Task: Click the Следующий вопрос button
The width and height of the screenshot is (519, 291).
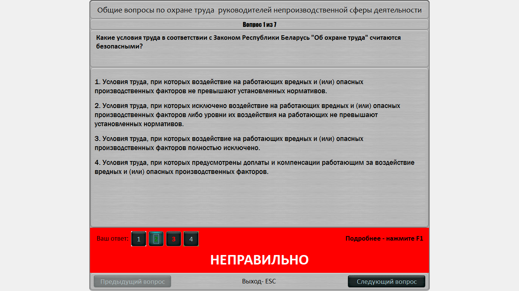Action: click(386, 281)
